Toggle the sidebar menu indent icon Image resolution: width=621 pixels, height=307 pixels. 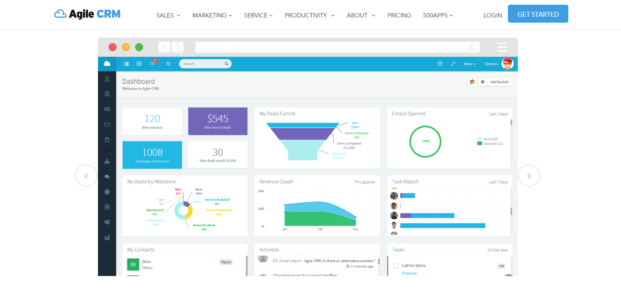[x=126, y=63]
